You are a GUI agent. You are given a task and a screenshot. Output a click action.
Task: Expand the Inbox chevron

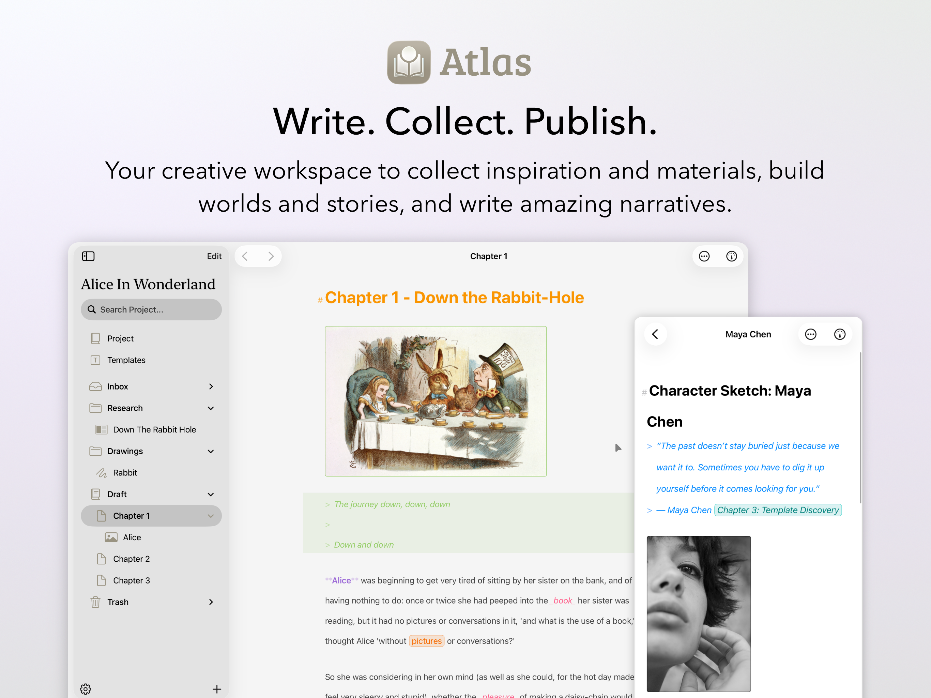211,386
